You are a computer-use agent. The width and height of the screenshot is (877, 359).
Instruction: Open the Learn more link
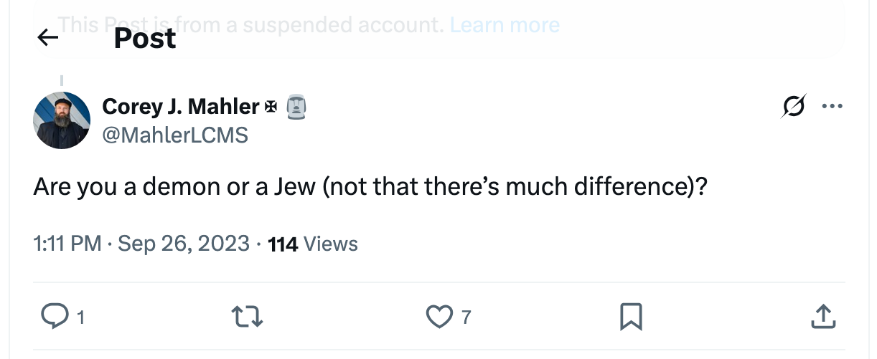504,25
